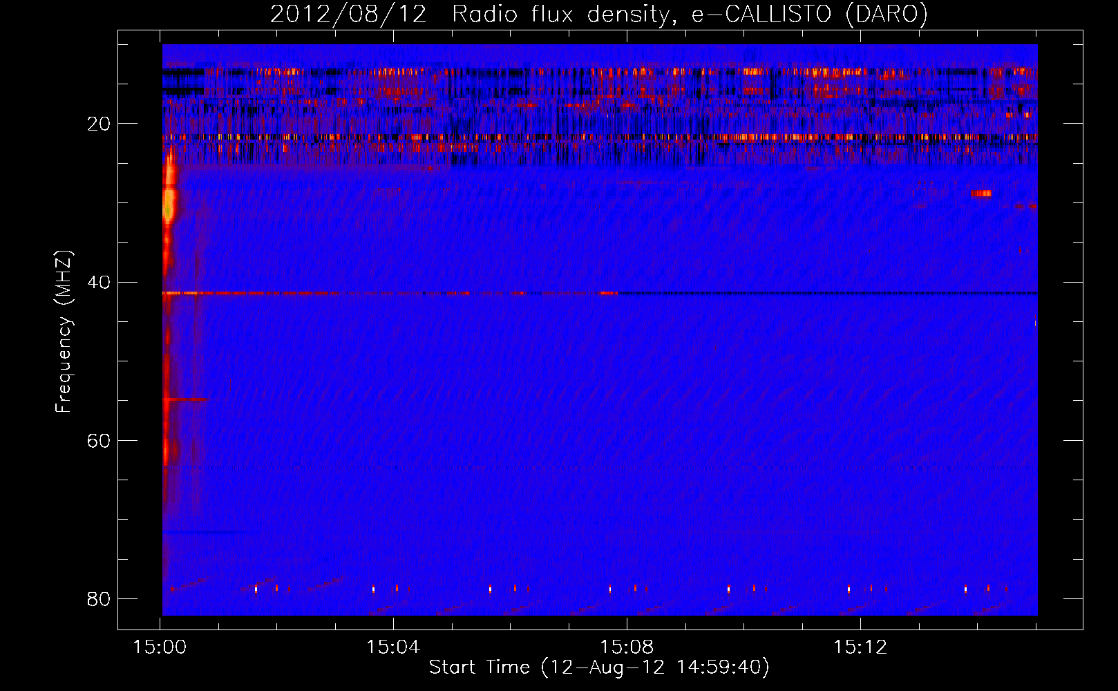Viewport: 1118px width, 691px height.
Task: Click the time tick label "15:04"
Action: point(393,647)
